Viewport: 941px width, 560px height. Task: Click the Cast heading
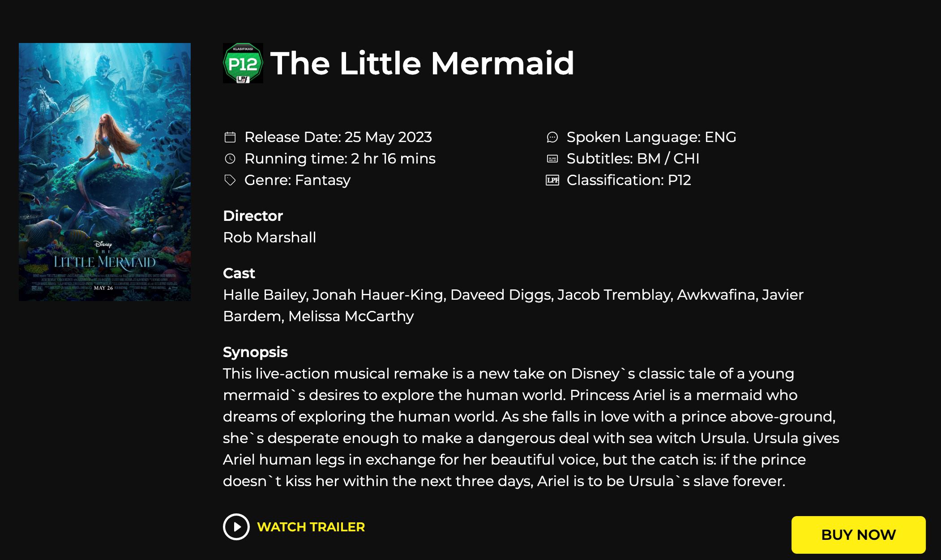(x=239, y=273)
